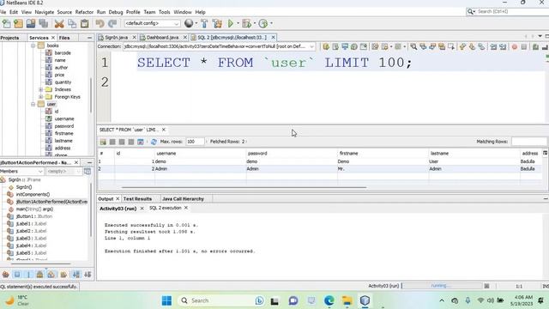
Task: Click the Open Project toolbar icon
Action: pos(31,23)
